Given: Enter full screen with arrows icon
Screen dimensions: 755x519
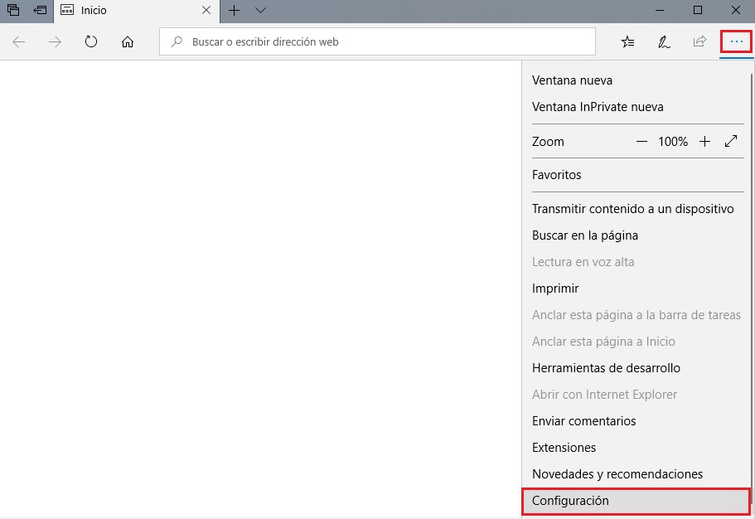Looking at the screenshot, I should coord(731,141).
